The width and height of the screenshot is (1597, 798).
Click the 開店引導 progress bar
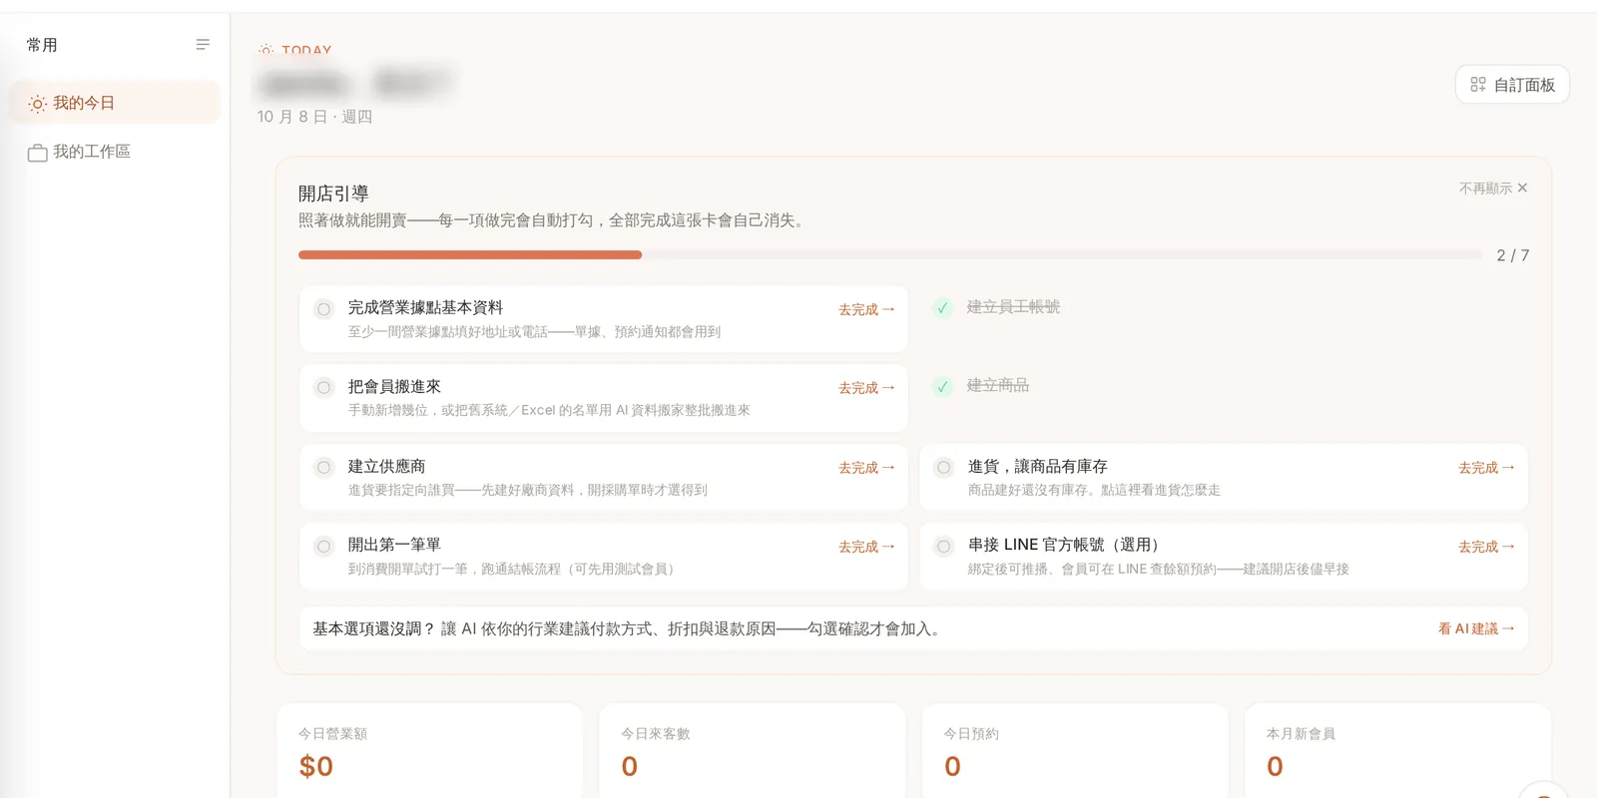coord(890,255)
